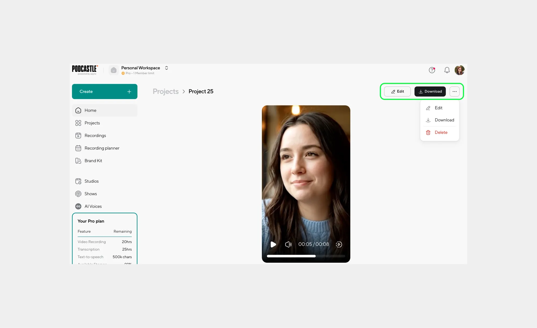Viewport: 537px width, 328px height.
Task: Open AI Voices from the sidebar
Action: [93, 206]
